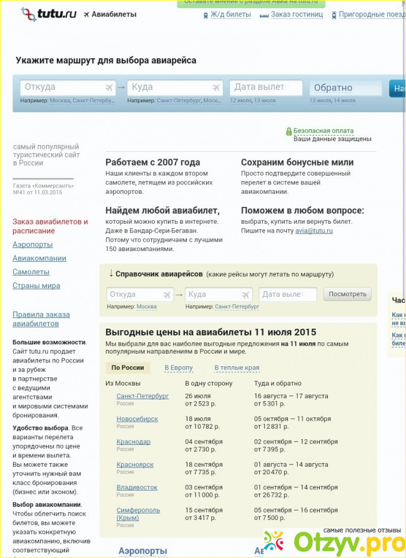Select the По России tab

128,367
